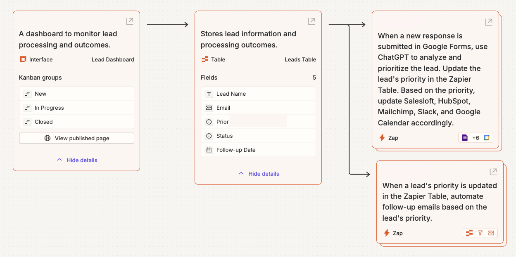Click the Fields heading in Leads Table
This screenshot has height=257, width=516.
(x=209, y=78)
